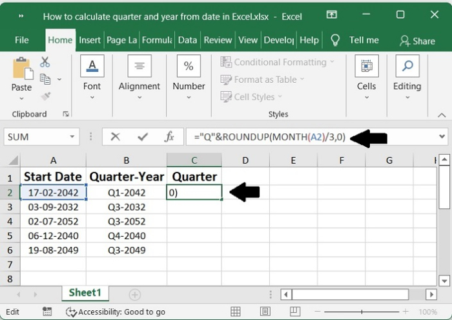Open the Font group button
Screen dimensions: 452x320
(x=92, y=66)
